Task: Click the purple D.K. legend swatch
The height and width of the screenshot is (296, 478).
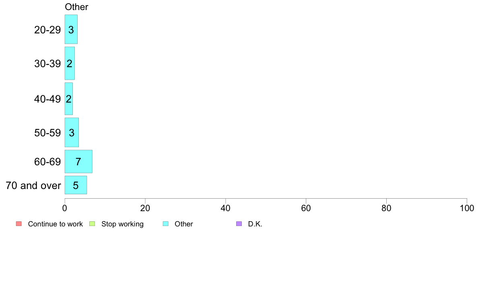Action: point(239,224)
